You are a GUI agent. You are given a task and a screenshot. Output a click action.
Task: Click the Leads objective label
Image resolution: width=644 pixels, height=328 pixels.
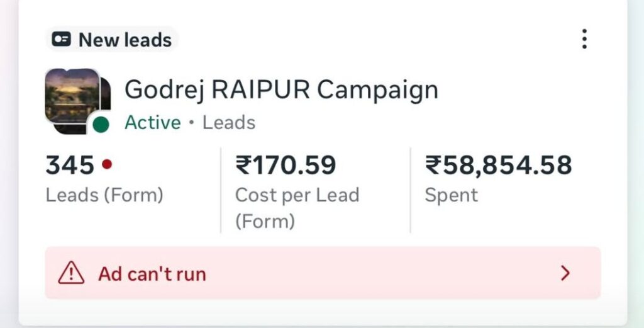[229, 122]
